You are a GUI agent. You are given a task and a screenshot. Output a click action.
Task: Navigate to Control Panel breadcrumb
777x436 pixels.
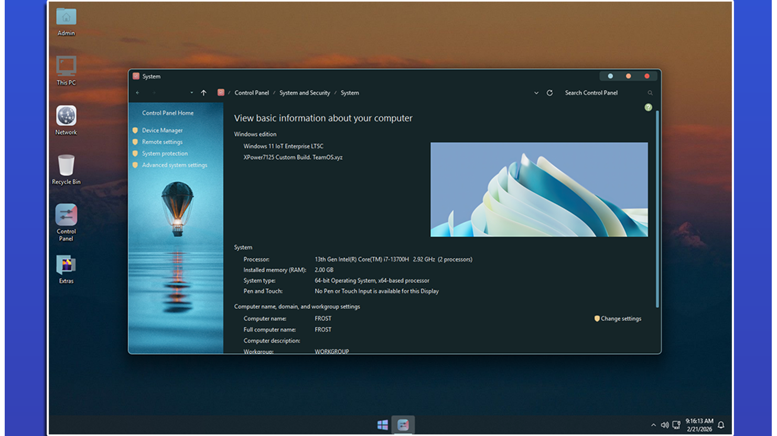(252, 93)
